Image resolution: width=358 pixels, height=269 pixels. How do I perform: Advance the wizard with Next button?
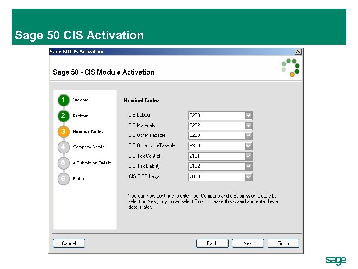click(248, 243)
